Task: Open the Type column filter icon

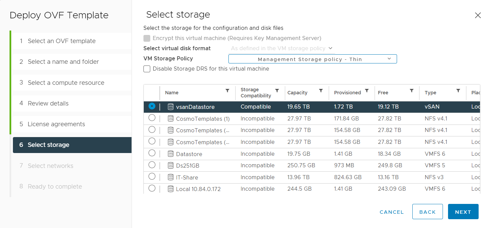Action: pyautogui.click(x=458, y=91)
